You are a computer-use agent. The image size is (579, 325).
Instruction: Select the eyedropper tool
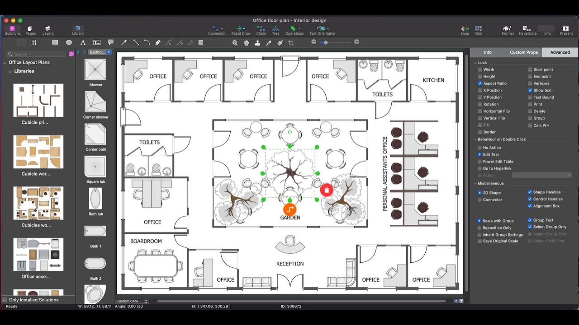pyautogui.click(x=269, y=42)
